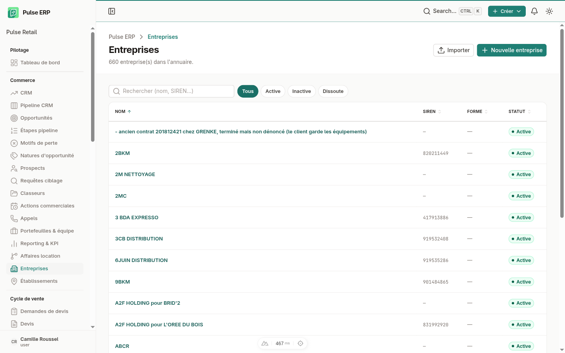Click the Opportunités target icon
The height and width of the screenshot is (353, 565).
click(x=14, y=118)
